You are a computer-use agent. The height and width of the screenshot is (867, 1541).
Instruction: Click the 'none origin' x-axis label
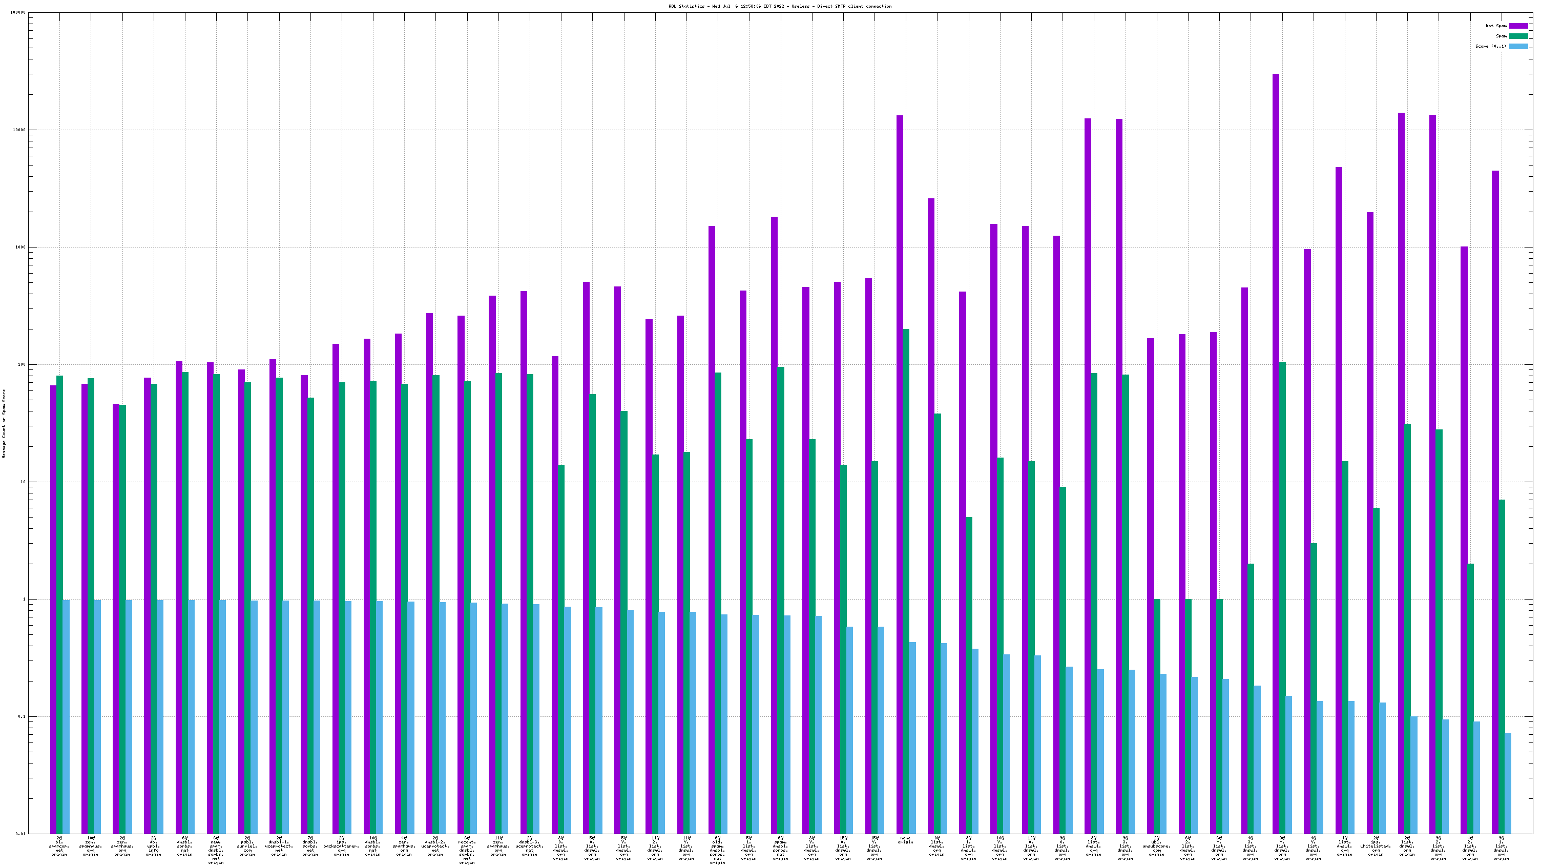[905, 840]
